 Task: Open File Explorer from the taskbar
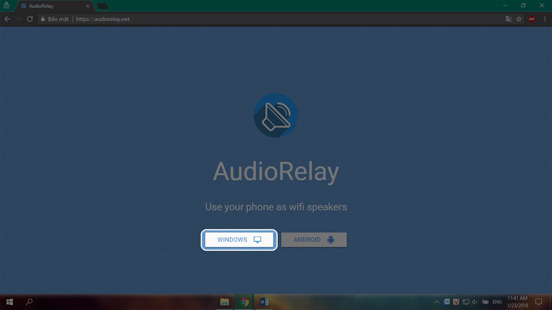(x=224, y=302)
